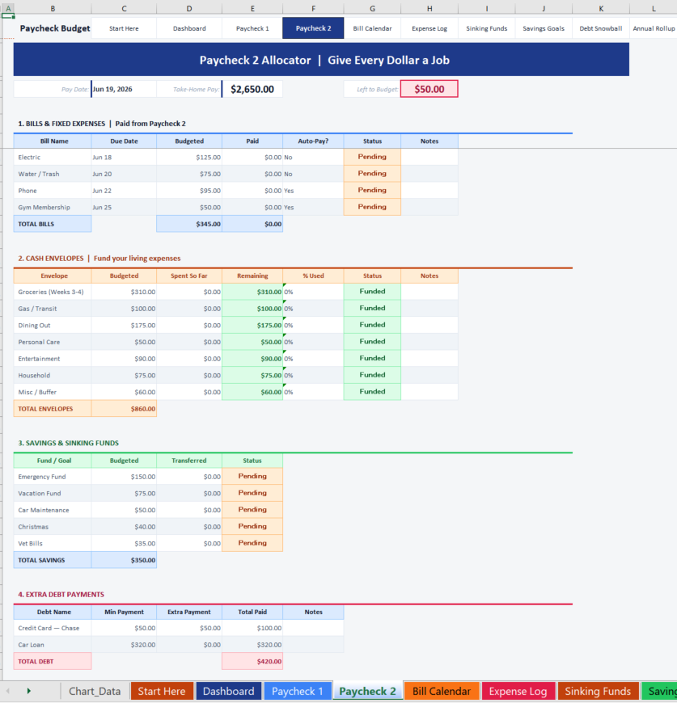The height and width of the screenshot is (703, 677).
Task: Click the Sinking Funds navigation link at top
Action: click(487, 28)
